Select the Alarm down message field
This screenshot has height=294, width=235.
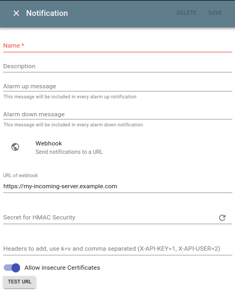pyautogui.click(x=118, y=114)
